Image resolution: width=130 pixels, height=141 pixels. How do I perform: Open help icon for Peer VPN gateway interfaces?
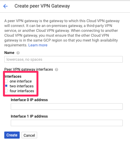point(57,70)
